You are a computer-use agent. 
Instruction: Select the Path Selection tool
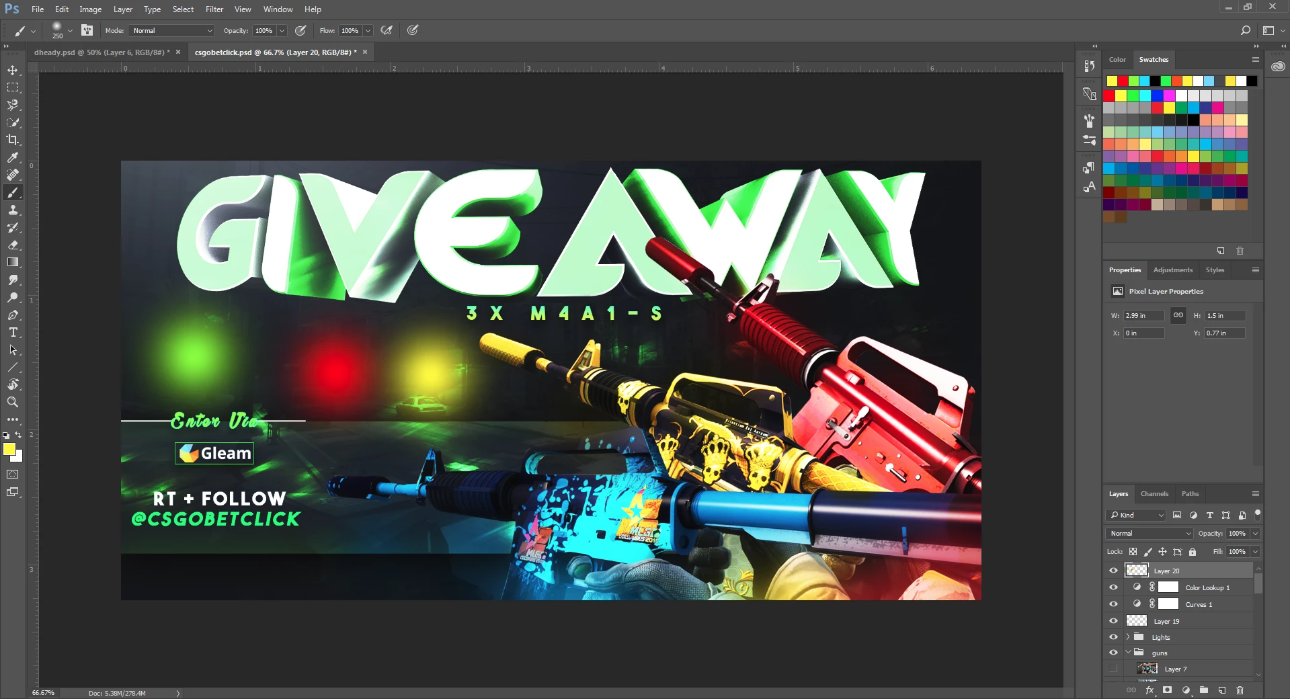pos(13,350)
